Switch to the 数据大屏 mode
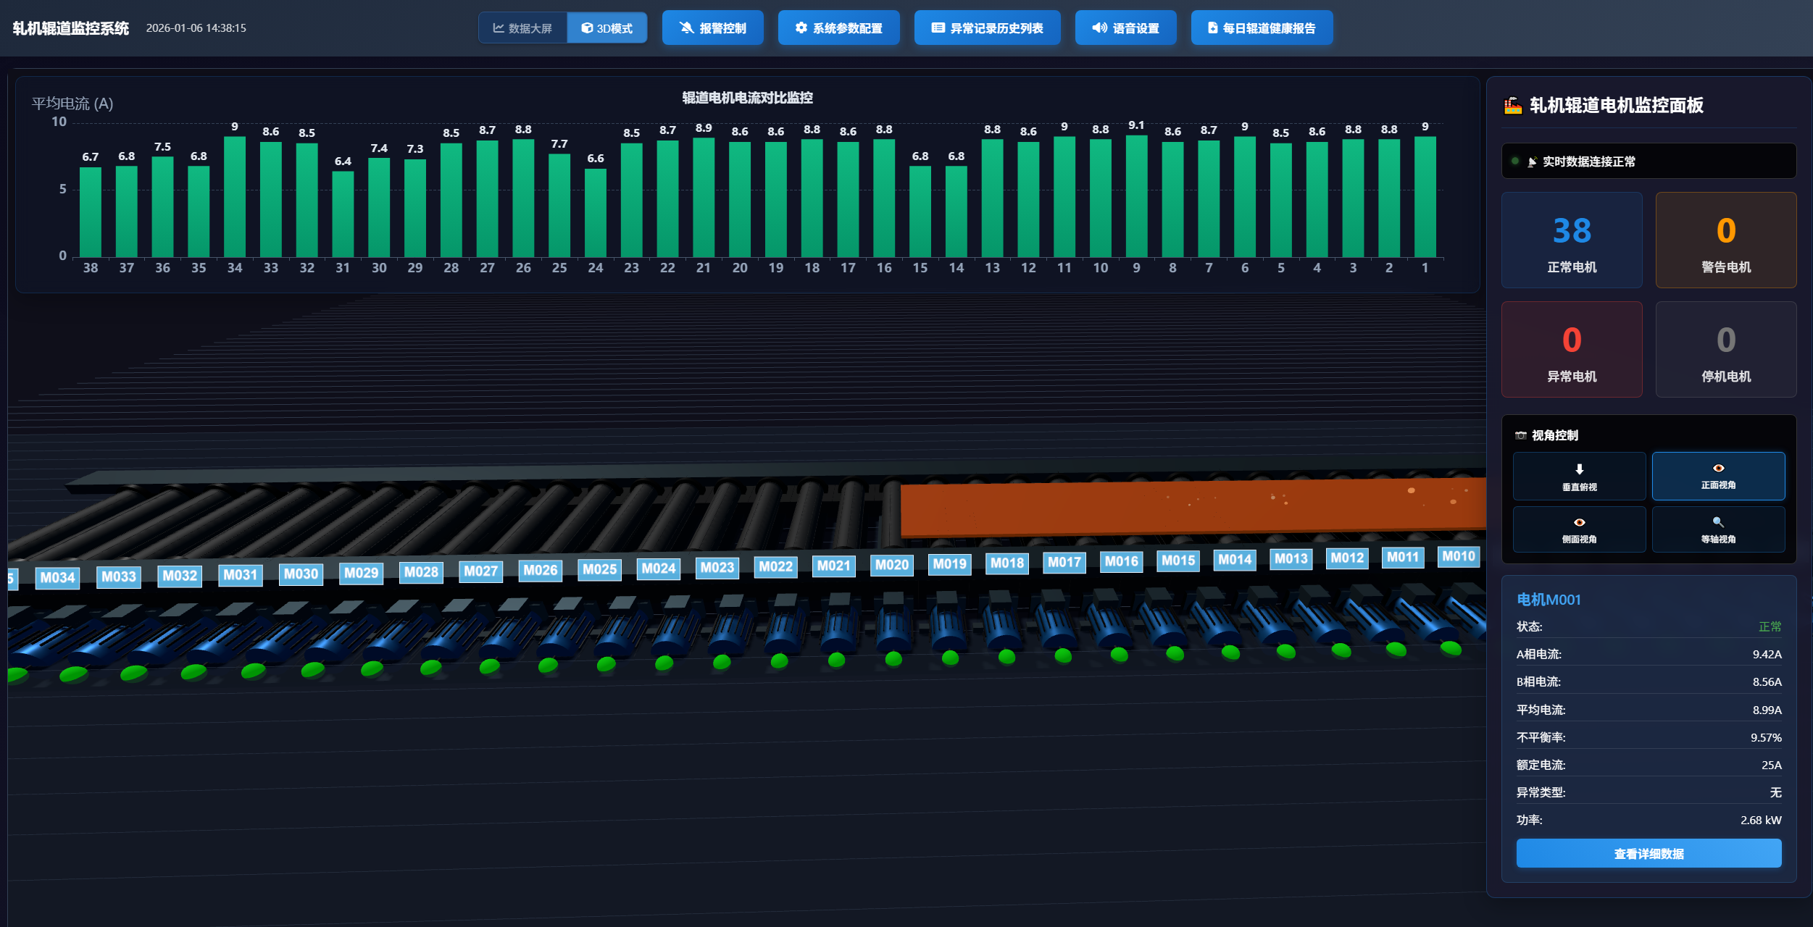 [x=522, y=28]
